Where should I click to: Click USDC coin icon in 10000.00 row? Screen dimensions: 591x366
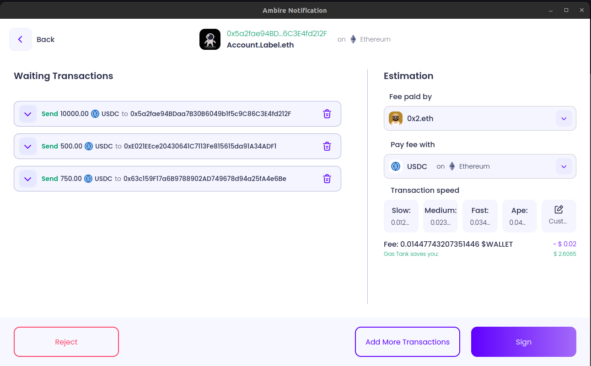[x=95, y=114]
